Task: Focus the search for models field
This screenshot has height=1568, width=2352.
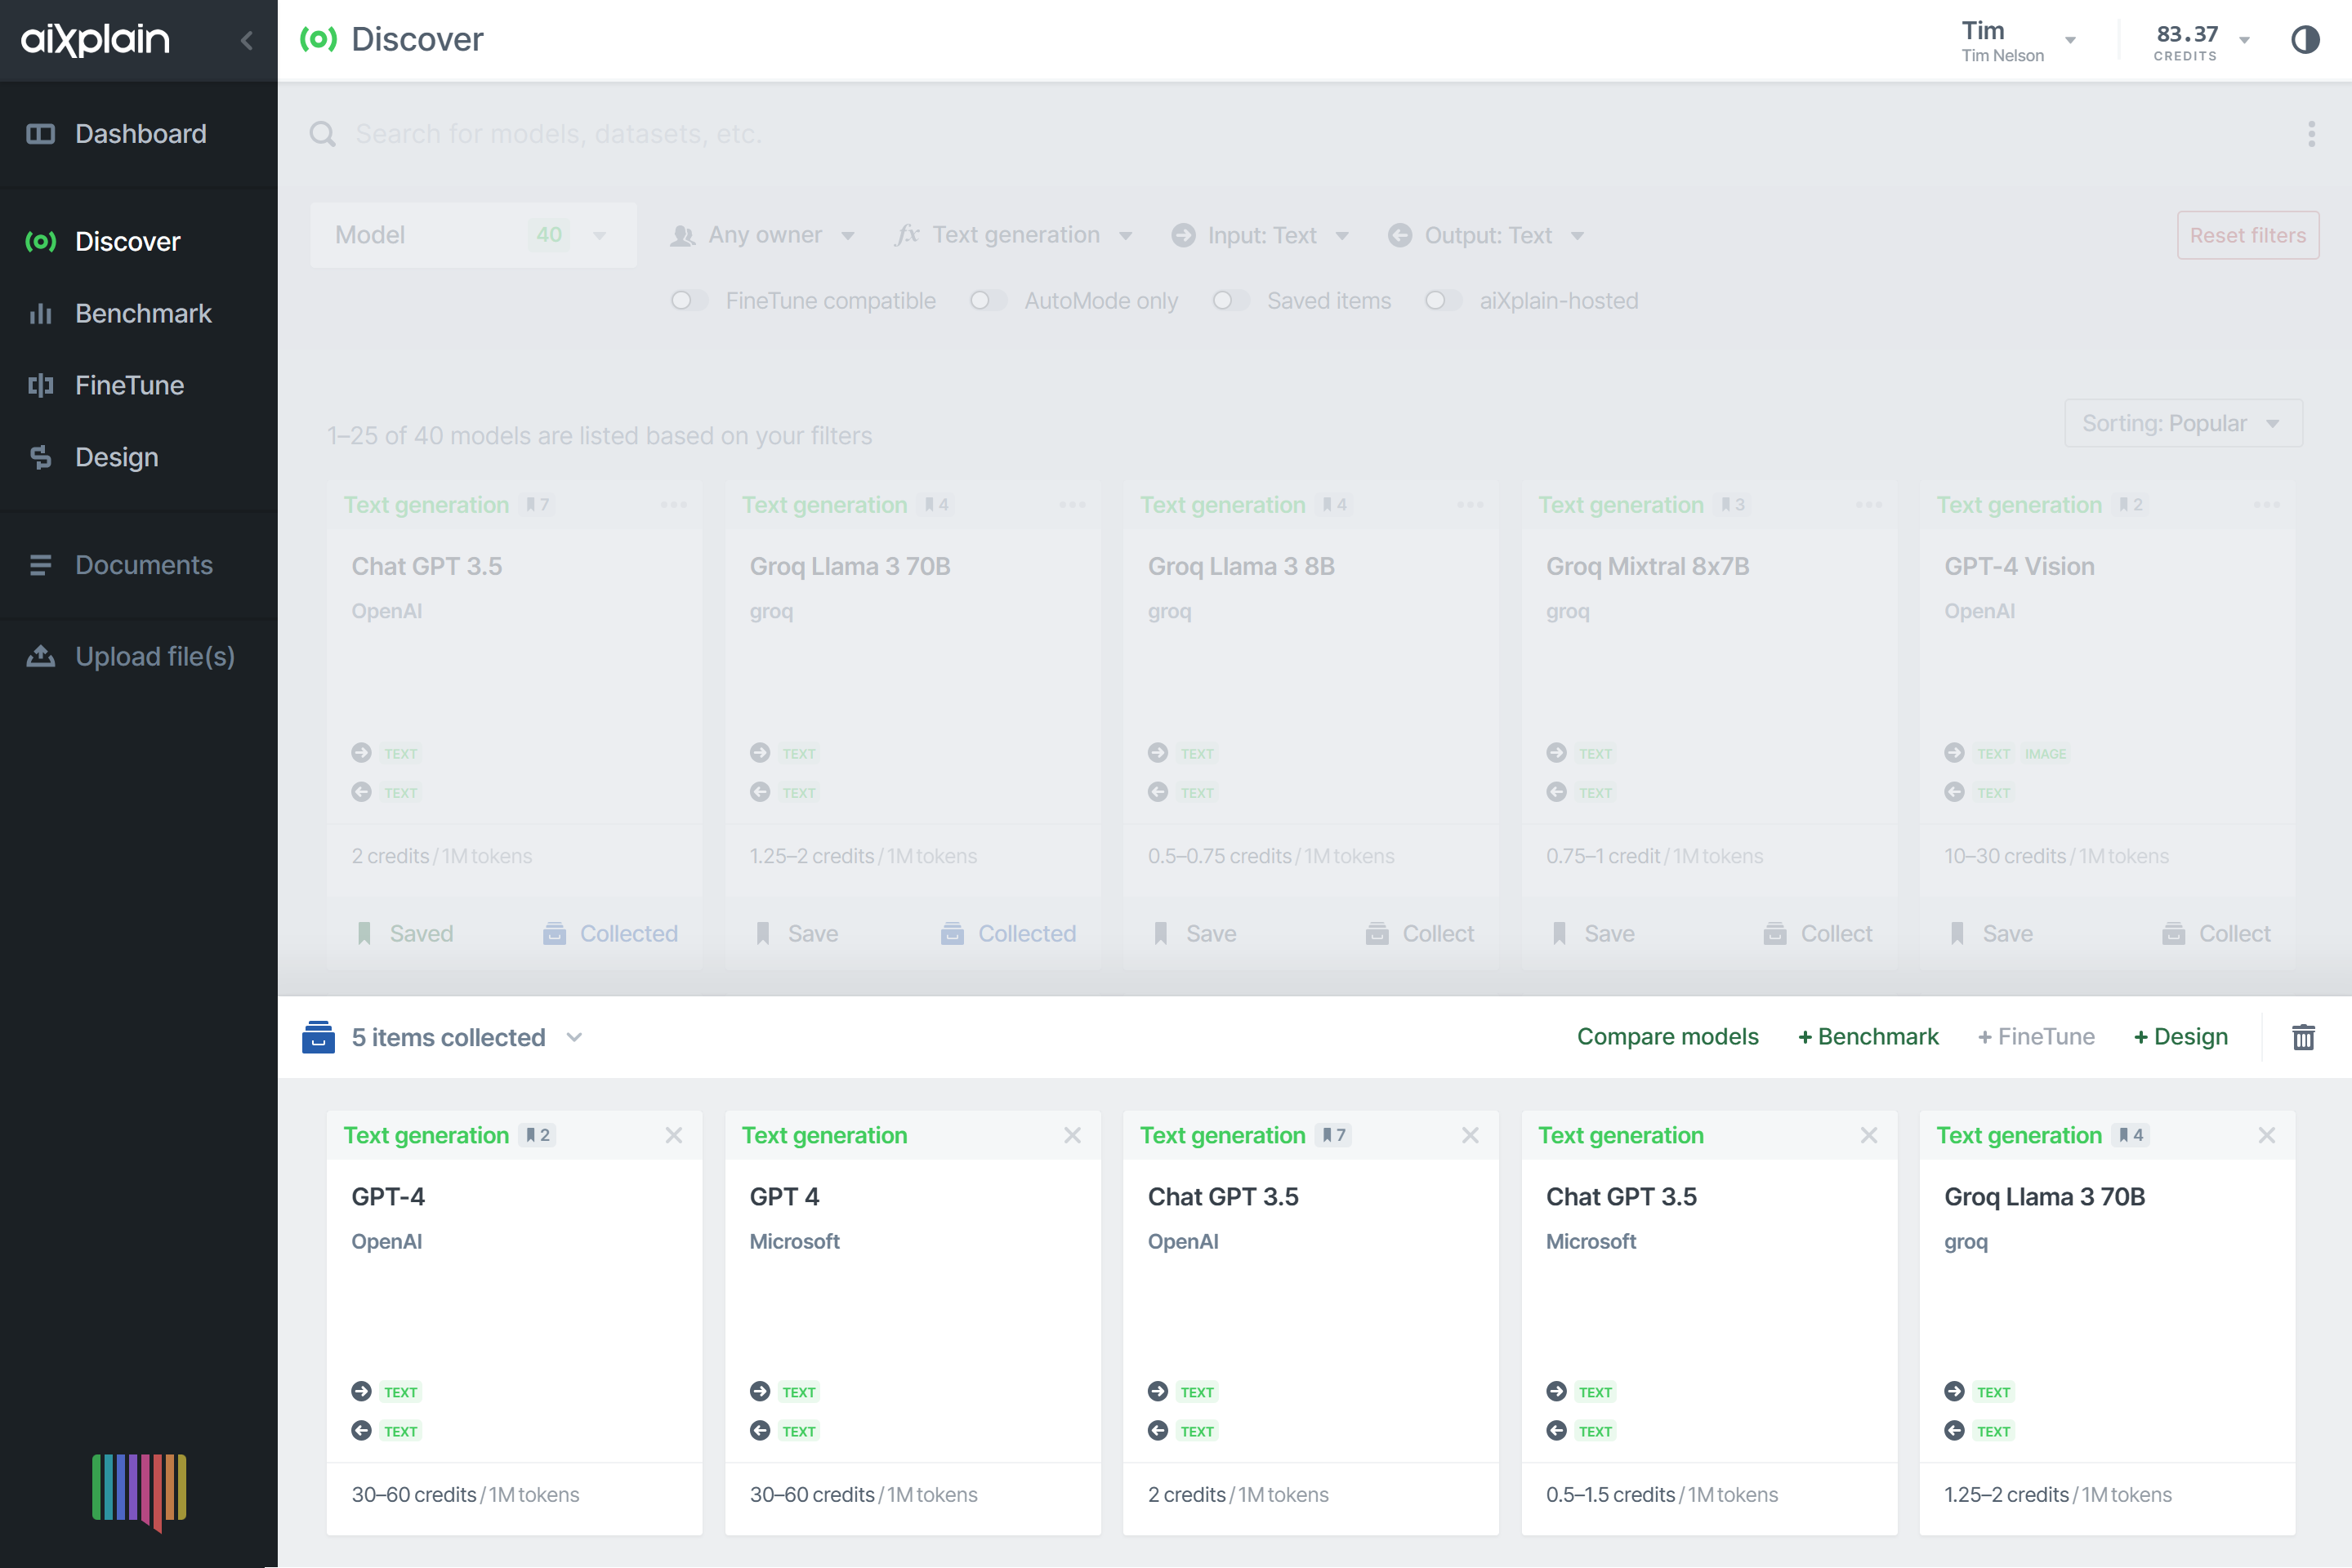Action: pyautogui.click(x=1301, y=134)
